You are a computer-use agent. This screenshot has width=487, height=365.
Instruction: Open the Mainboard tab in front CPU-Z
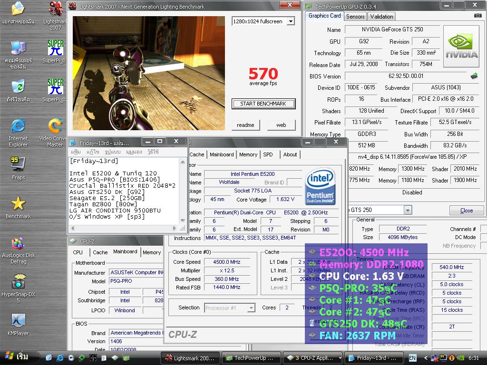tap(222, 154)
